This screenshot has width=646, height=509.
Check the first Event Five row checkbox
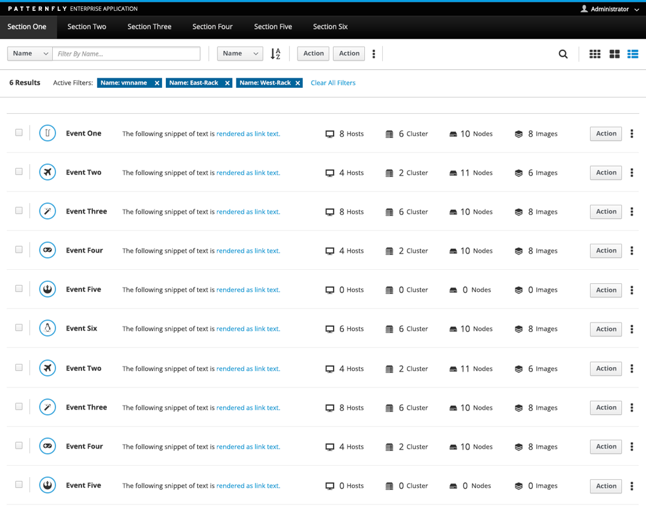click(19, 288)
